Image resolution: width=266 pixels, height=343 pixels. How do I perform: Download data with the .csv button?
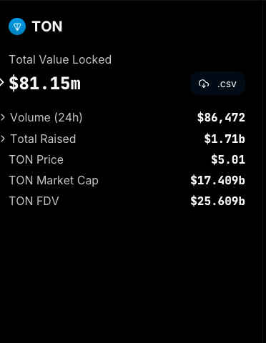click(x=217, y=84)
